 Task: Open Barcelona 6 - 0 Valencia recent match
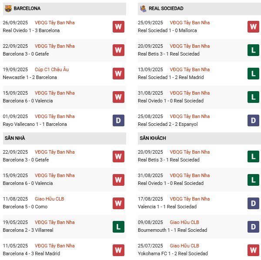pyautogui.click(x=28, y=101)
